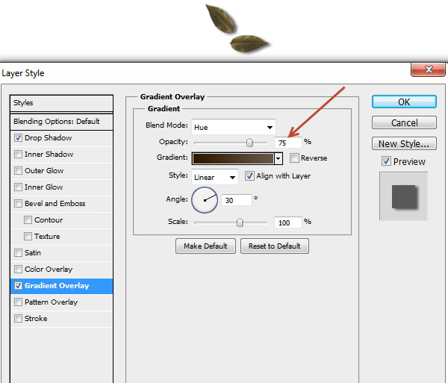
Task: Open Color Overlay settings label
Action: 49,270
